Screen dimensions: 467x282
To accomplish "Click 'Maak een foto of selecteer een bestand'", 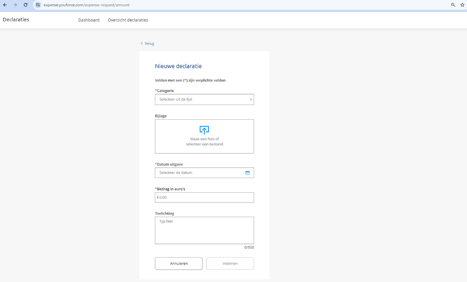I will pyautogui.click(x=204, y=142).
